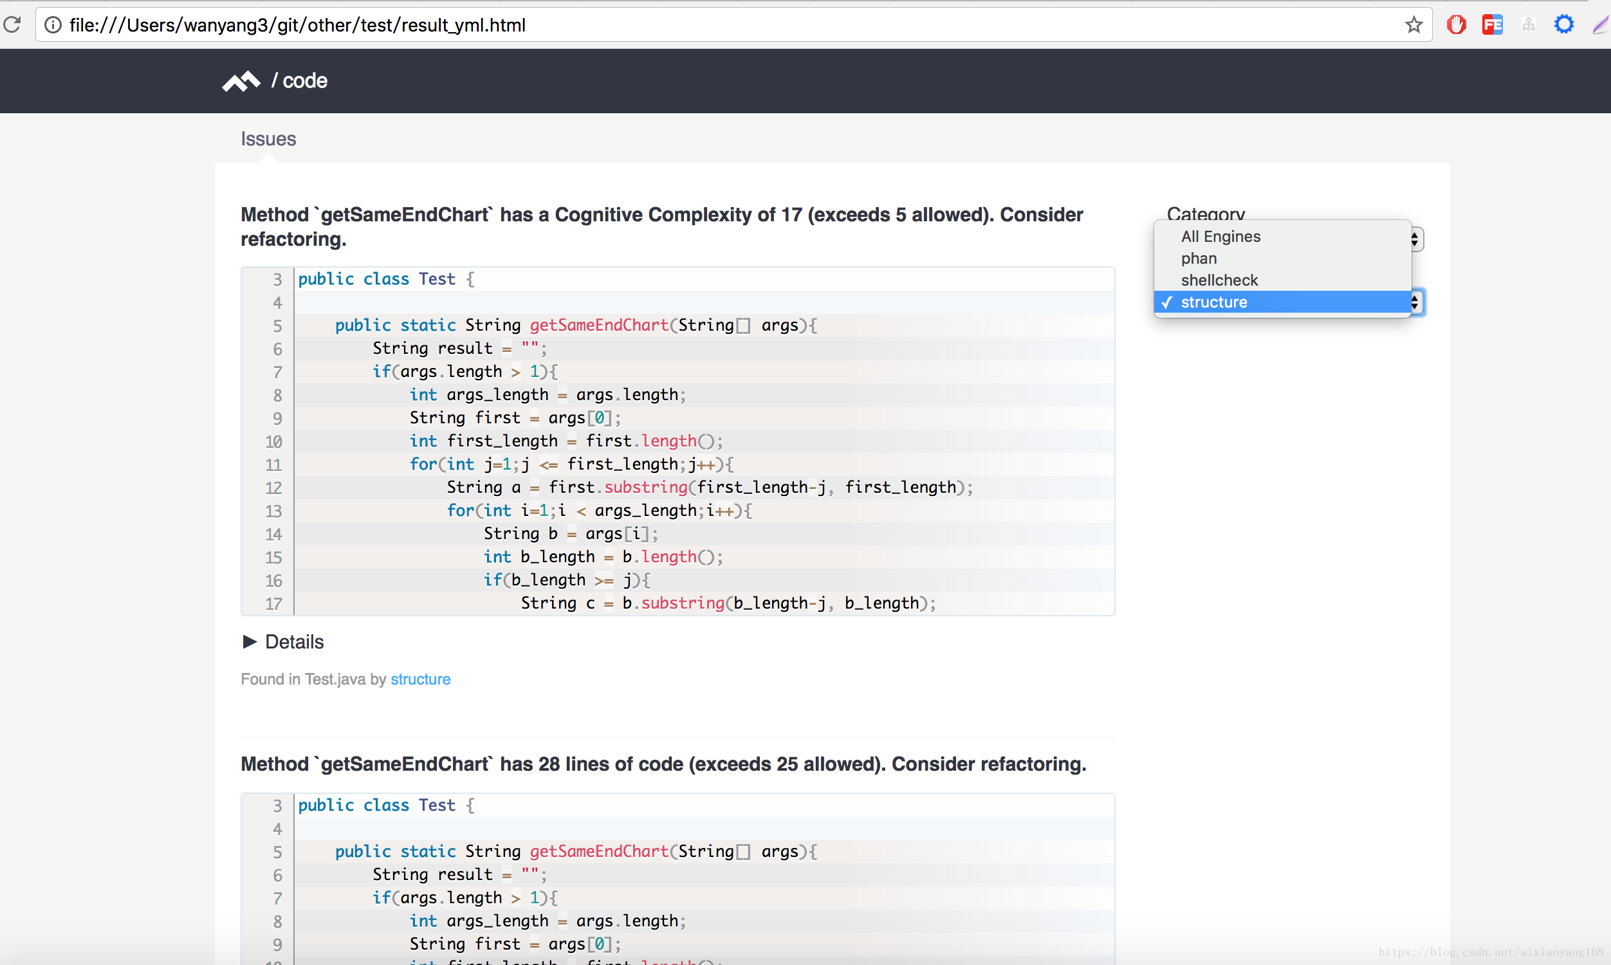Select 'String first = args[0];' in the second code block
The width and height of the screenshot is (1611, 965).
click(515, 944)
